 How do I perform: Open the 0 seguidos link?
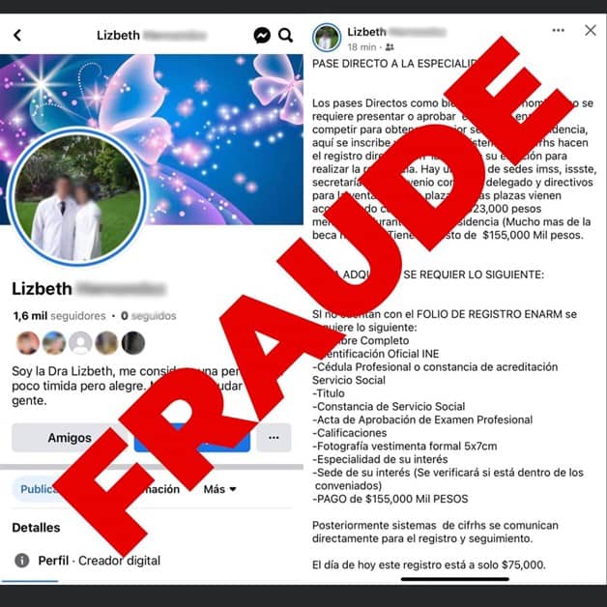pyautogui.click(x=148, y=316)
